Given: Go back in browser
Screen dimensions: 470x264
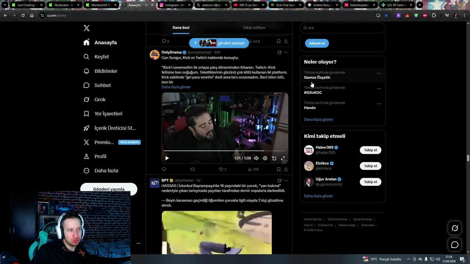Looking at the screenshot, I should 5,15.
